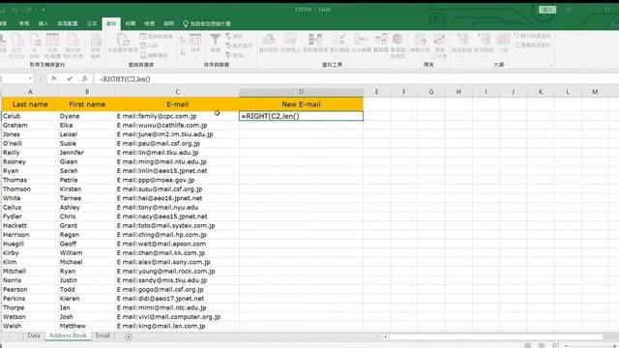
Task: Click the Edit Links button
Action: click(154, 55)
